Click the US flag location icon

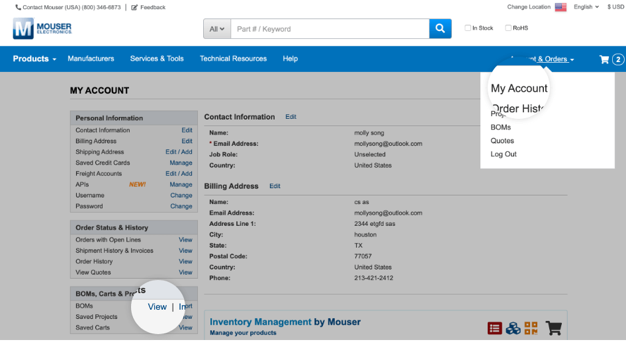(560, 7)
